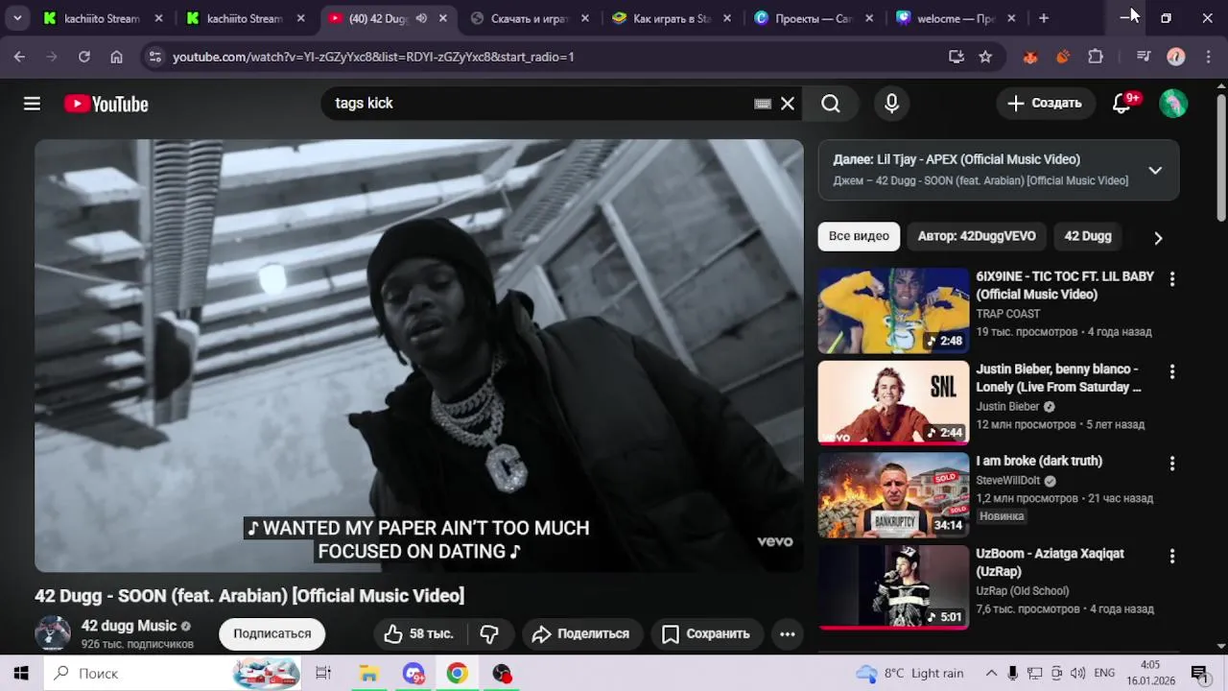Switch to welocme tab
The height and width of the screenshot is (691, 1228).
click(955, 18)
